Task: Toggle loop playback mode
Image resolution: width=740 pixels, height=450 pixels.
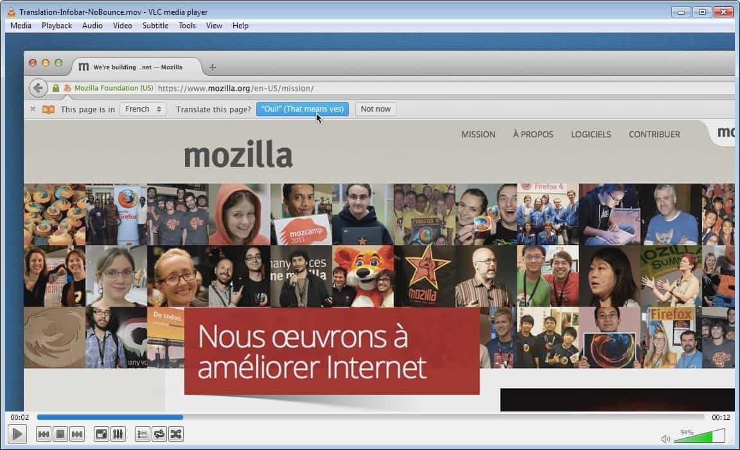Action: tap(159, 434)
